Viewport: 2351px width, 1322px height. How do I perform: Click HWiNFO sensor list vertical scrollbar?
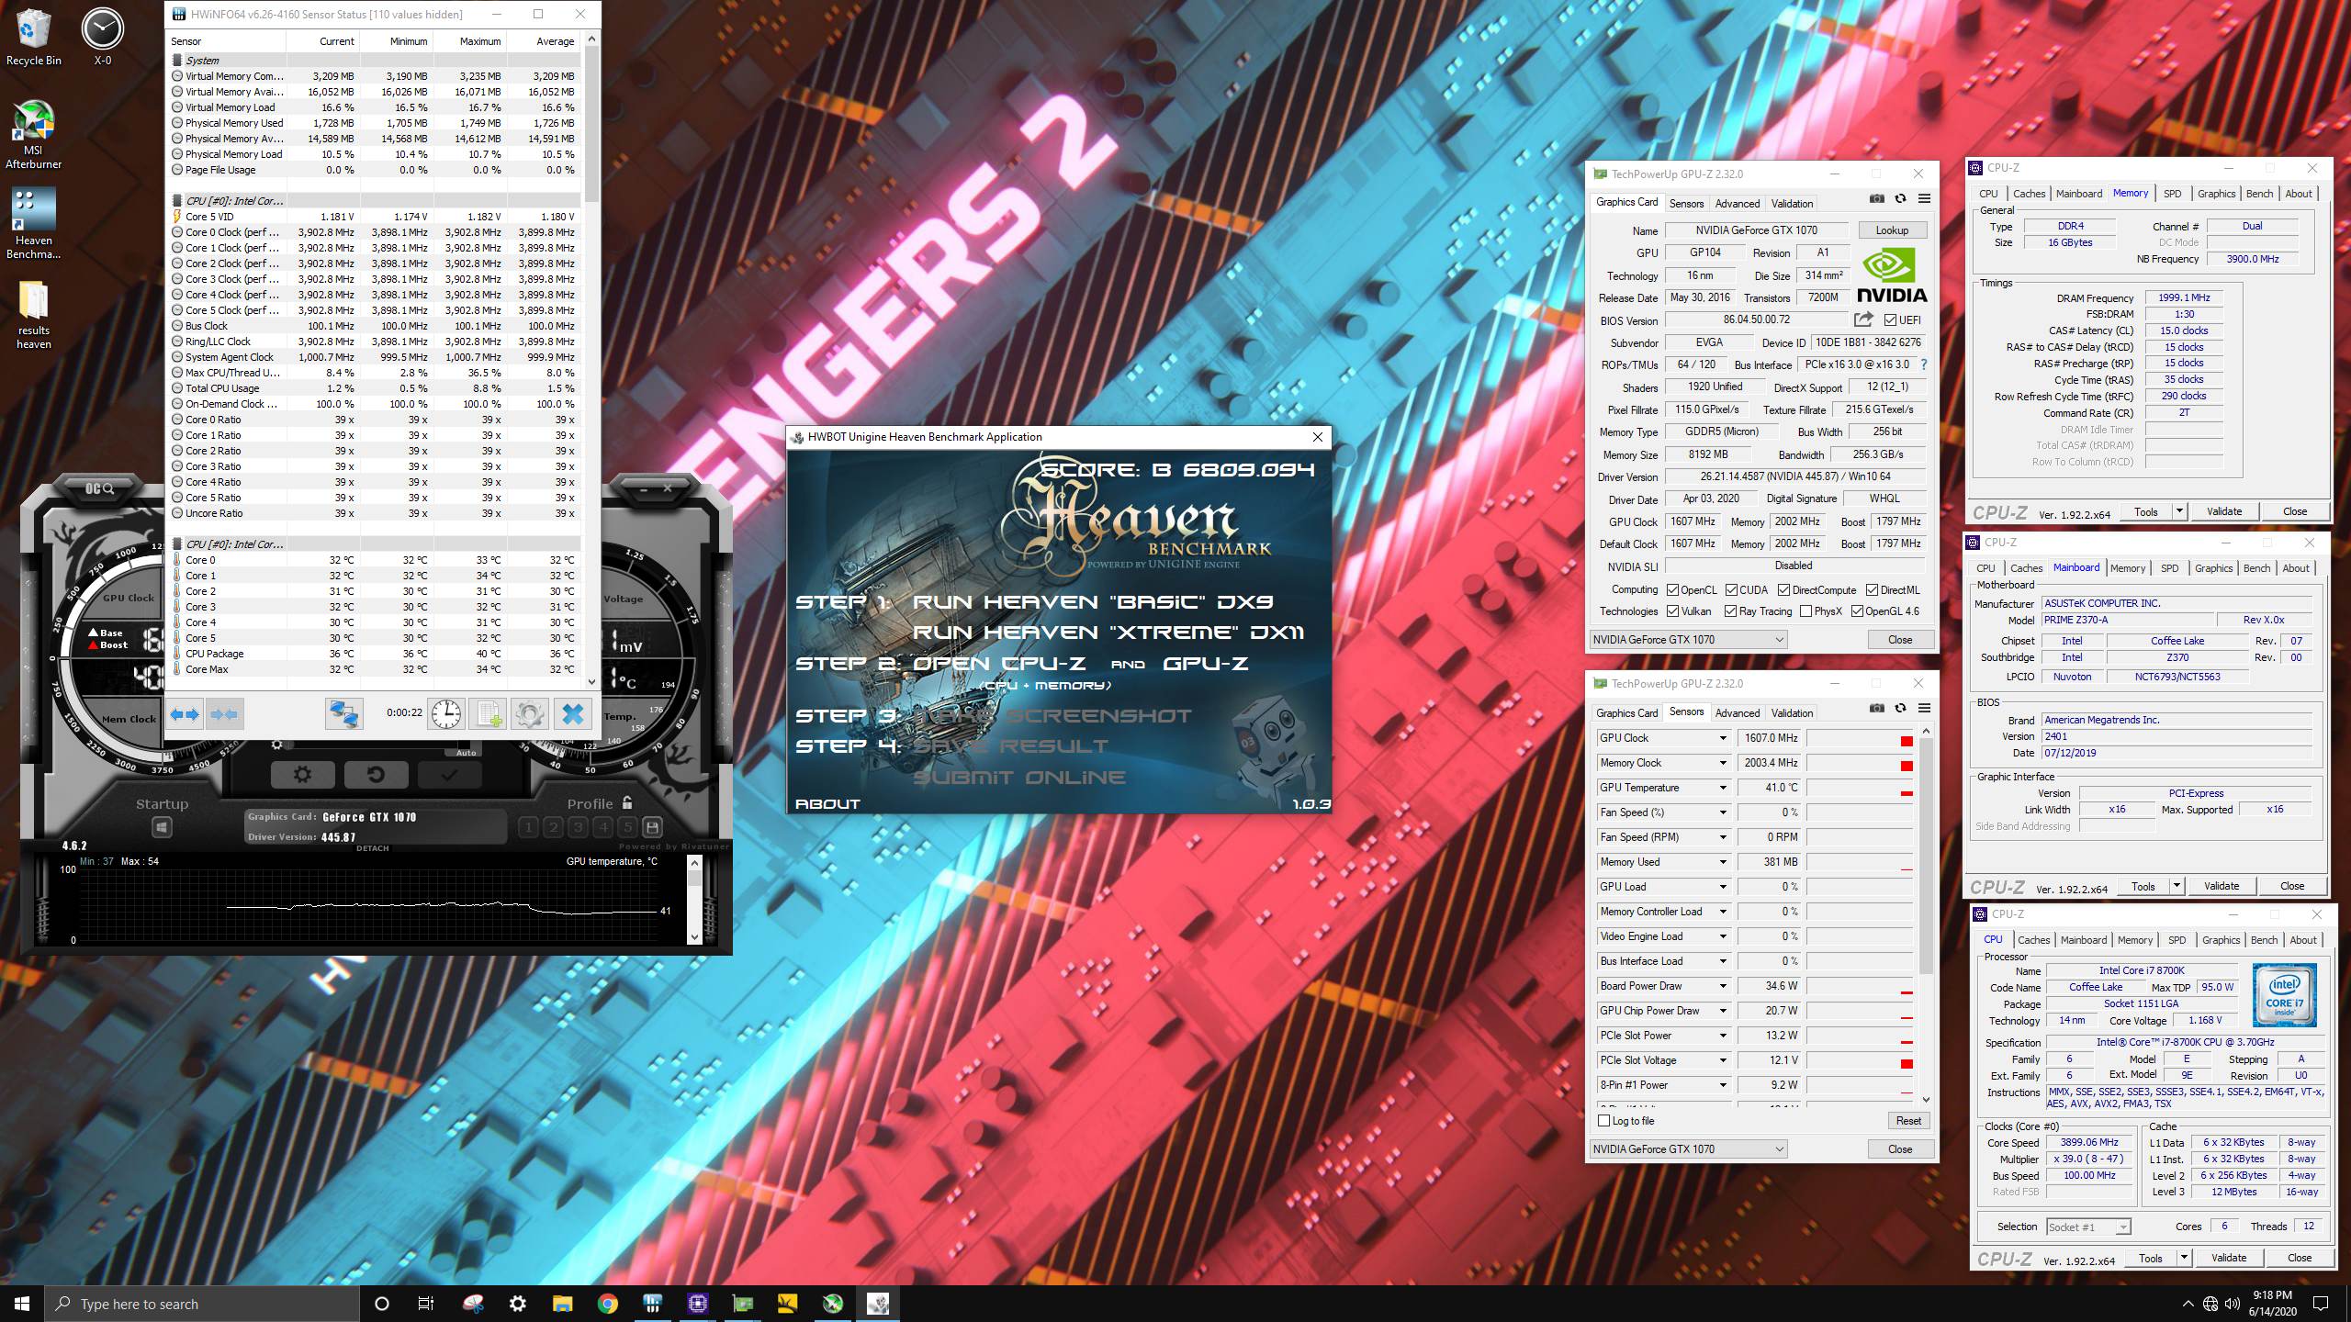click(x=591, y=361)
